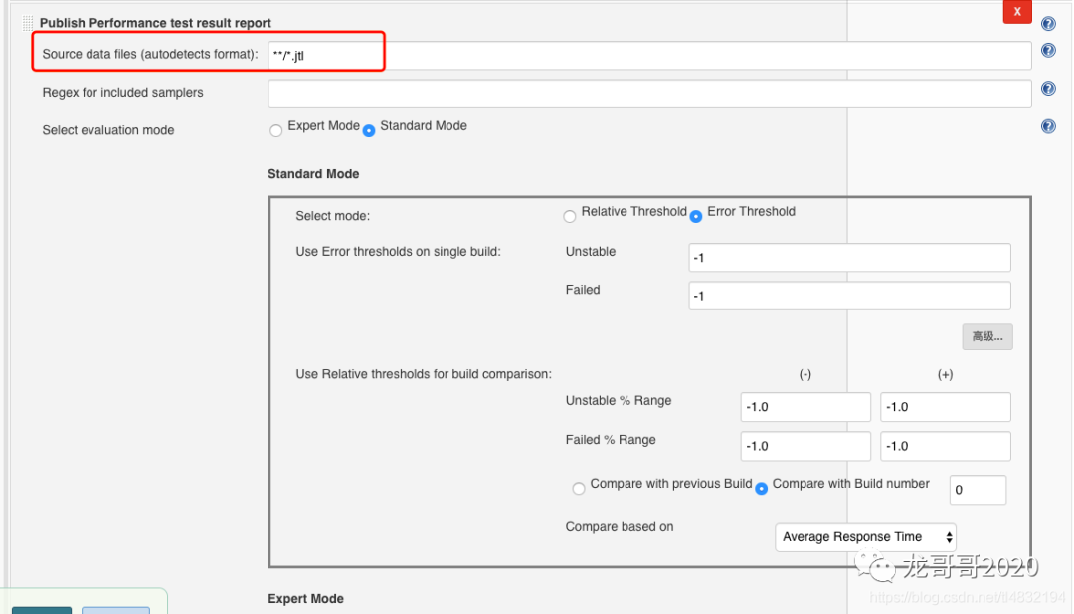Click the Failed error threshold field

(x=849, y=296)
